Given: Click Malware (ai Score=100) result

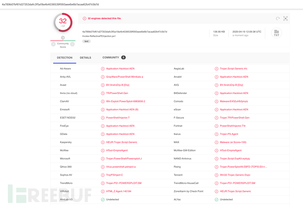Looking at the screenshot, I should pos(233,142).
